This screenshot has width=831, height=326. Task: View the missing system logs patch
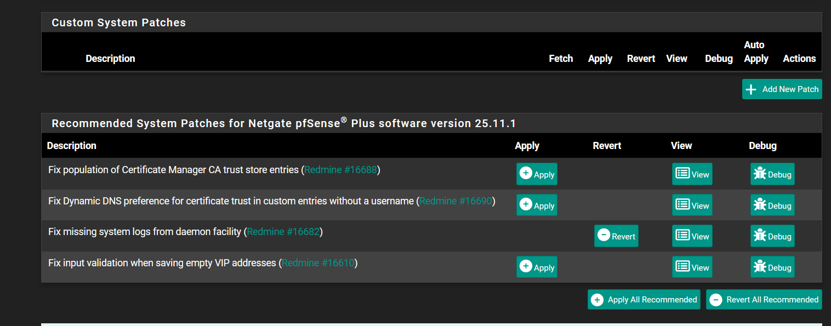[x=692, y=236]
